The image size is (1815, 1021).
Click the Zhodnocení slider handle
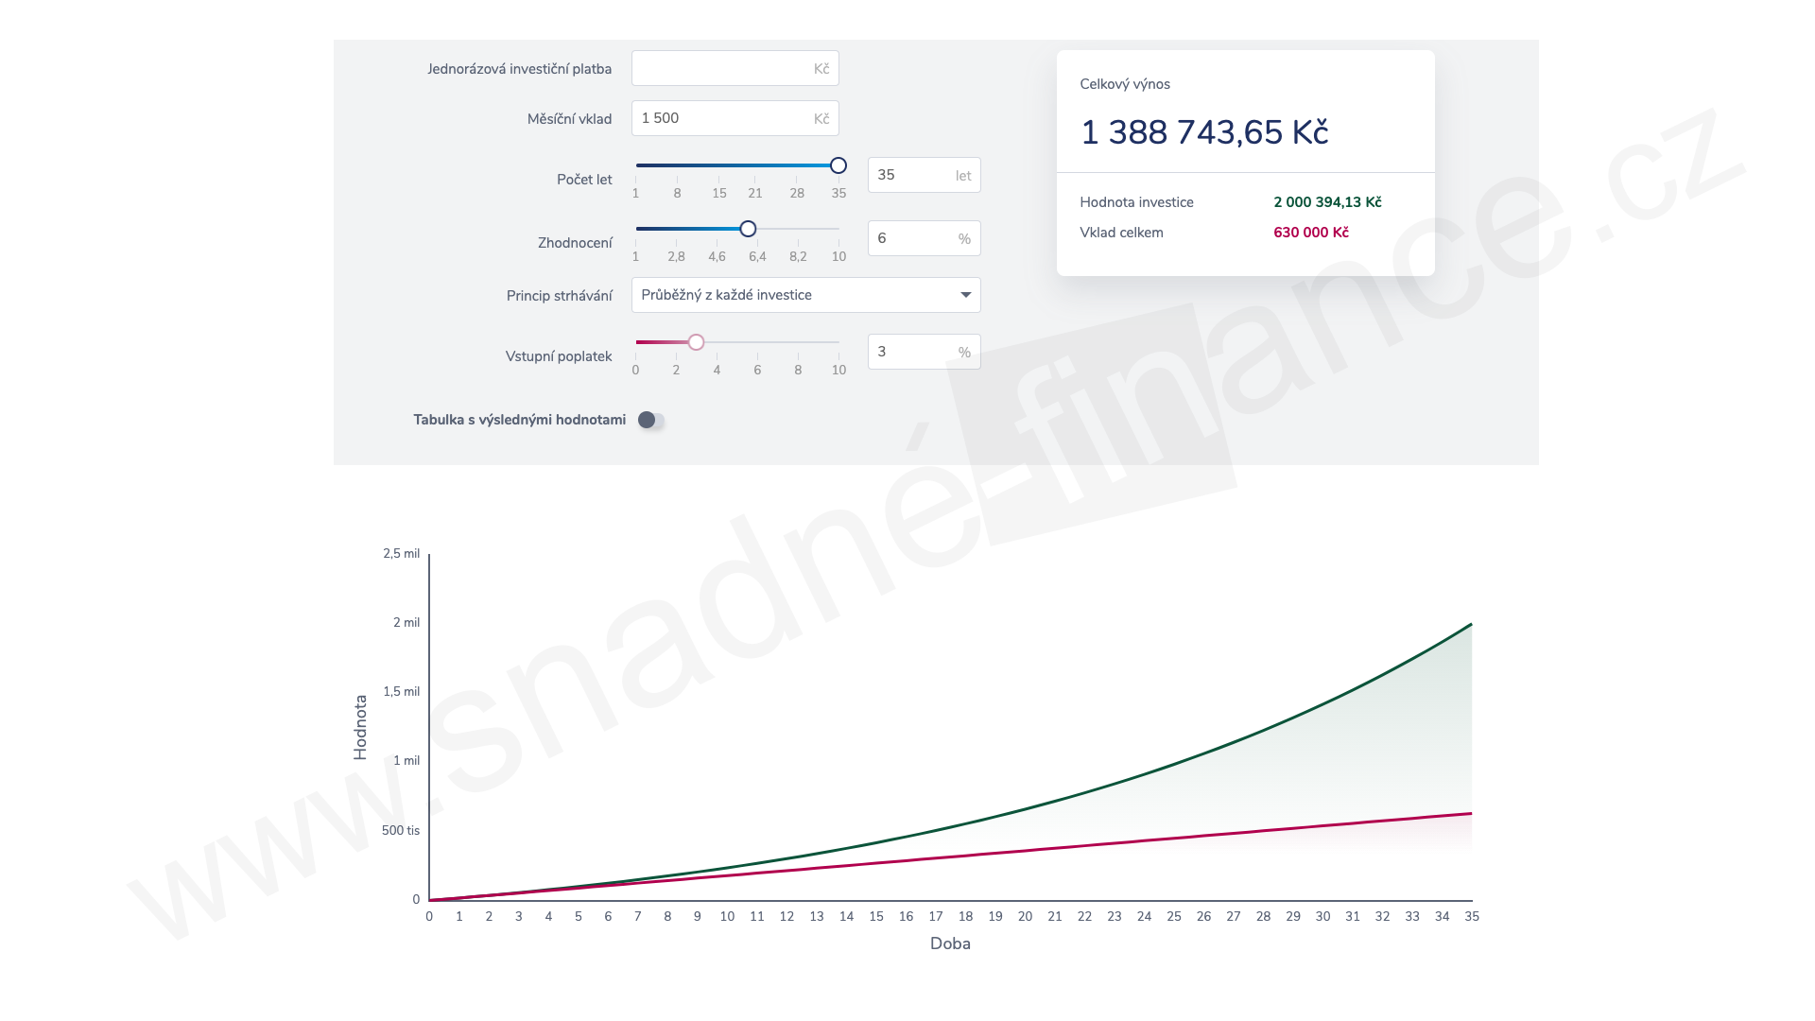(748, 229)
